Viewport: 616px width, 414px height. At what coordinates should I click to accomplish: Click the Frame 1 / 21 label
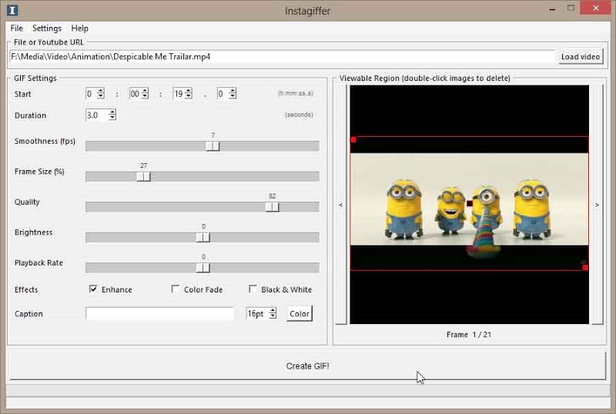click(469, 335)
